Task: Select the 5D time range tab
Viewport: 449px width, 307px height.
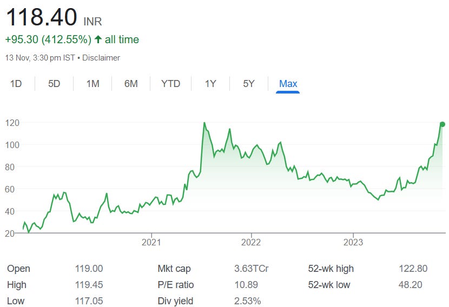Action: pyautogui.click(x=54, y=84)
